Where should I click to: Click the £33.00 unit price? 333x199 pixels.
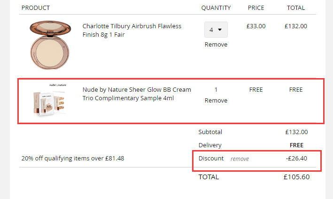point(256,26)
